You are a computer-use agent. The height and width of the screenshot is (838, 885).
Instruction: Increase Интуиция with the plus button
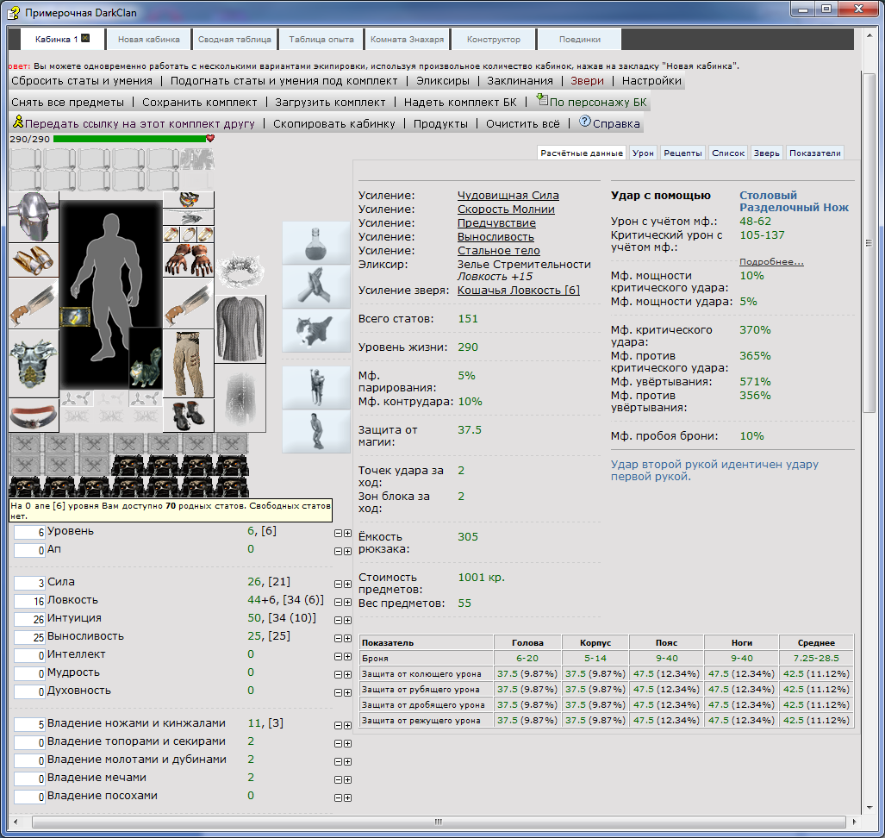[x=347, y=620]
